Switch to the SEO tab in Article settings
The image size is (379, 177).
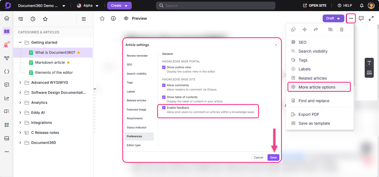pyautogui.click(x=129, y=64)
